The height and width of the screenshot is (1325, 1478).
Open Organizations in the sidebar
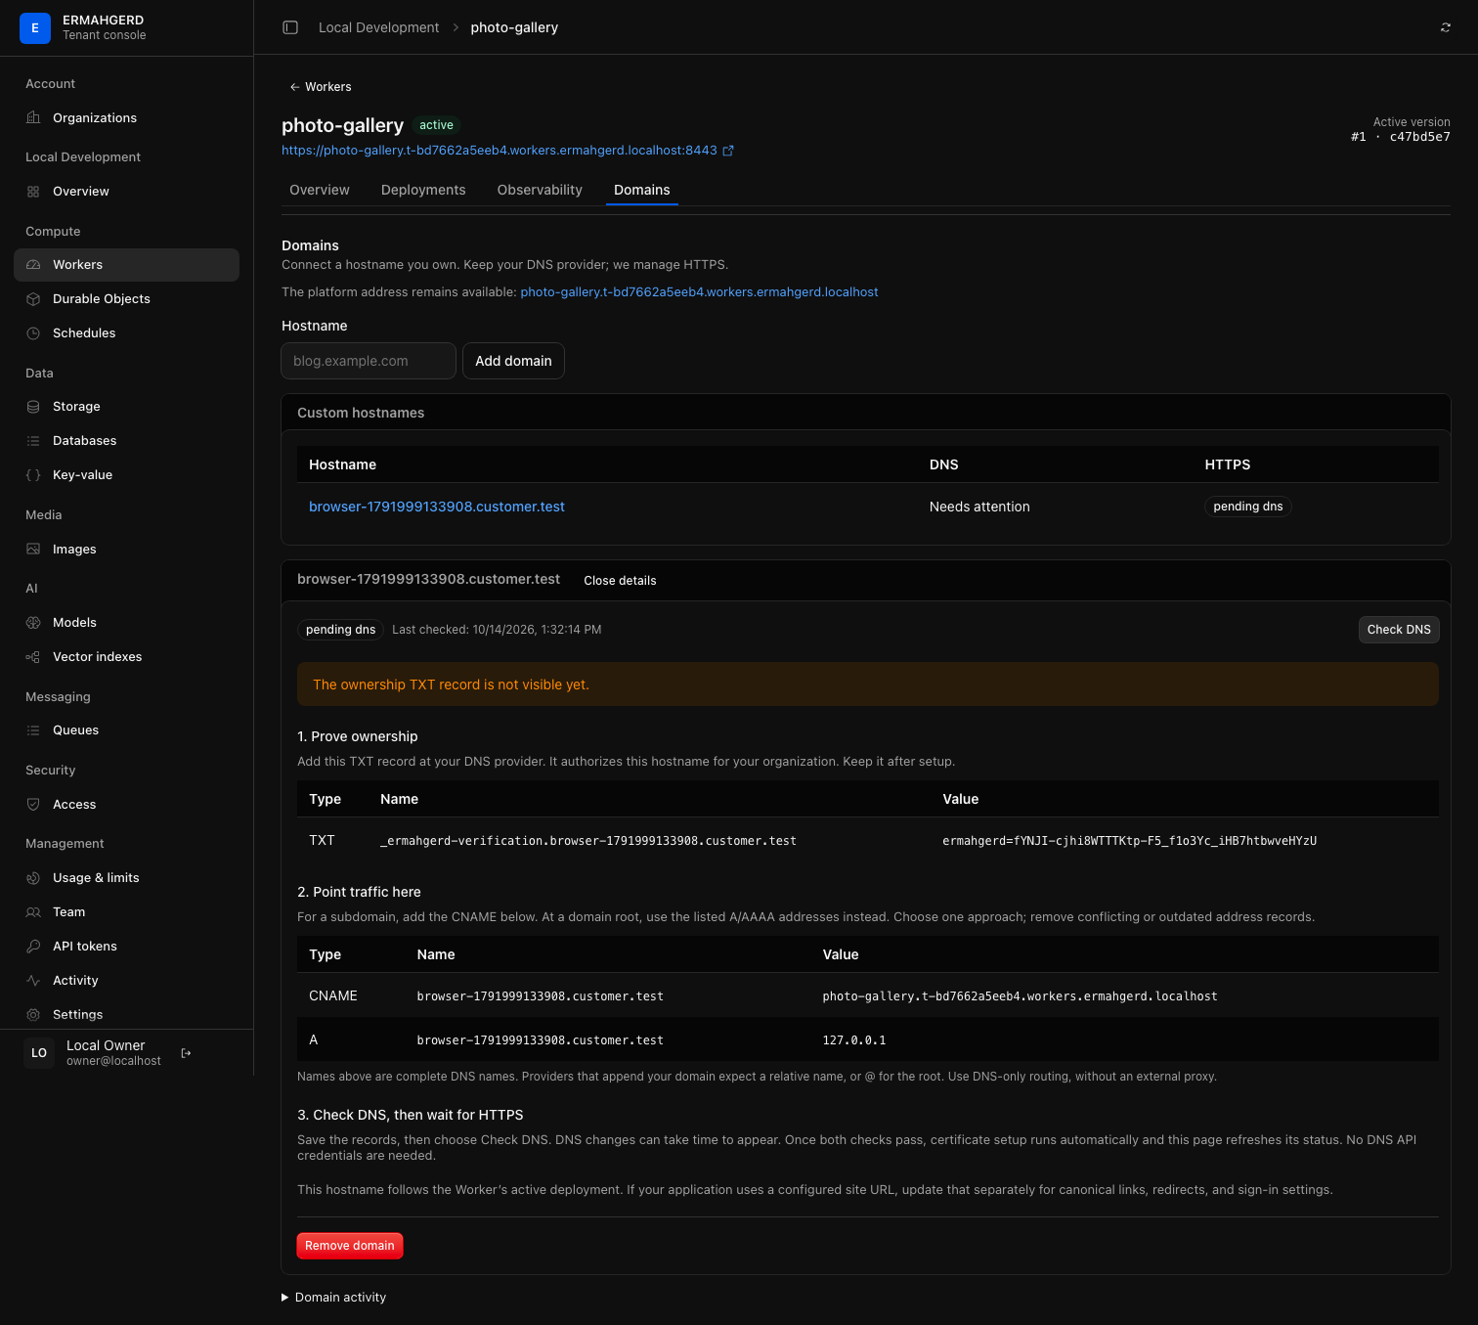(126, 118)
